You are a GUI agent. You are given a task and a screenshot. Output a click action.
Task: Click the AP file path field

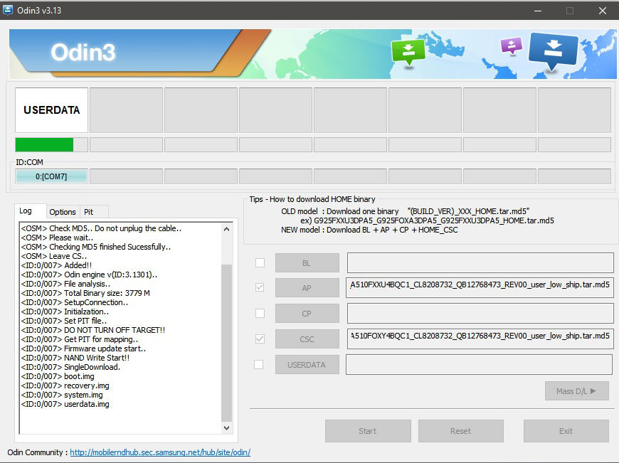coord(480,287)
